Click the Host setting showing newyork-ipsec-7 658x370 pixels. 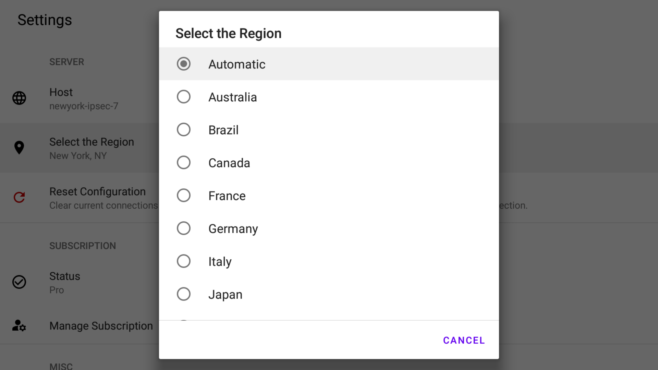coord(84,98)
